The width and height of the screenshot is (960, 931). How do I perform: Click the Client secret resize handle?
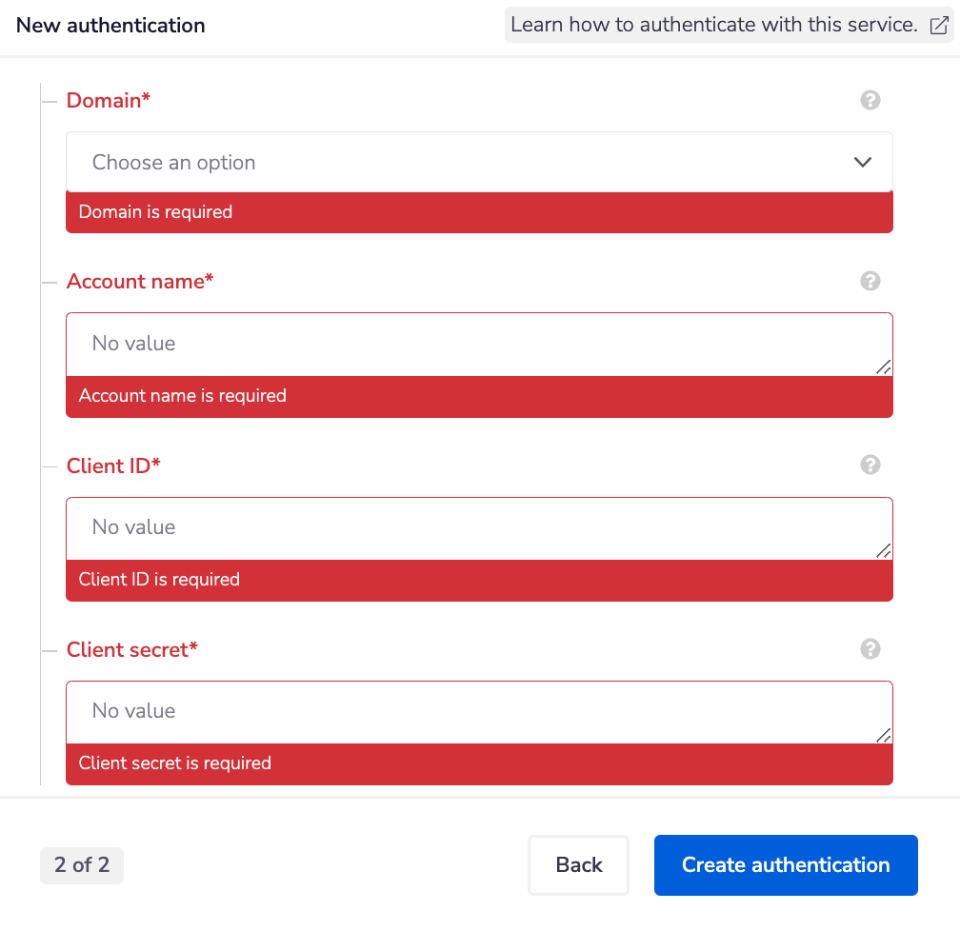click(884, 735)
